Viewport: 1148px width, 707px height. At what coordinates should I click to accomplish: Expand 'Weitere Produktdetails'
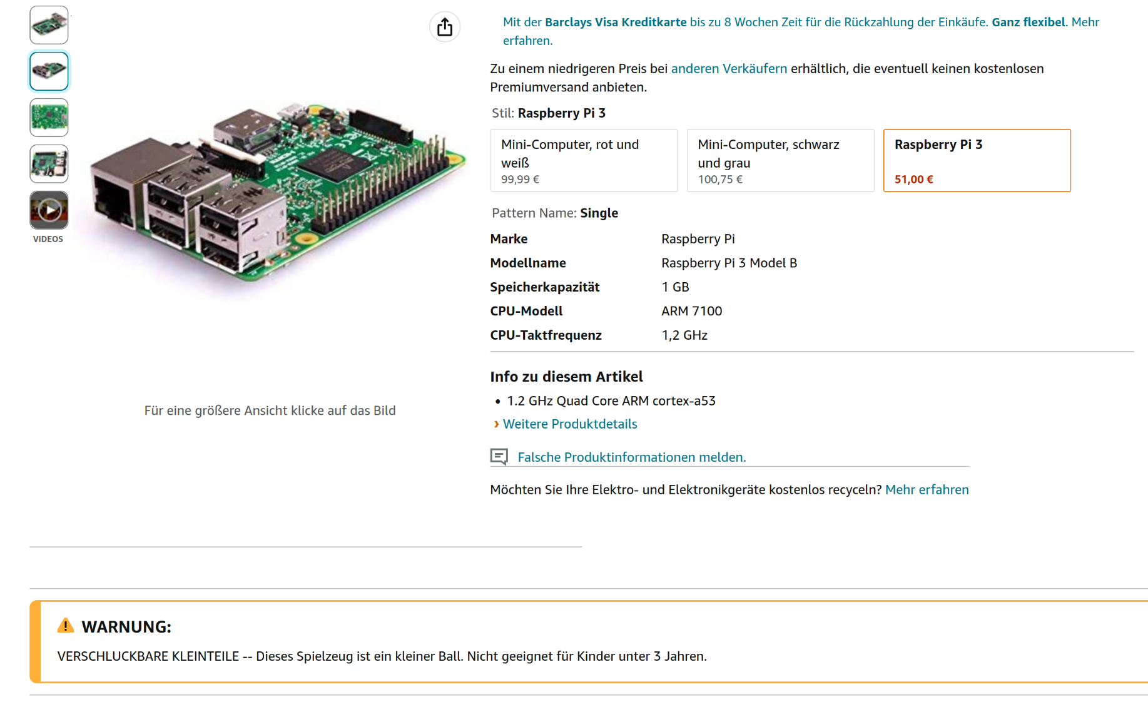coord(569,424)
